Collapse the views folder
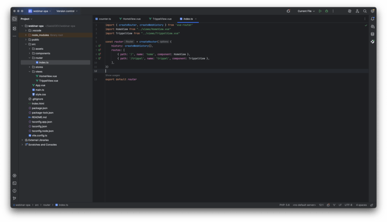Viewport: 387px width, 222px height. 29,71
